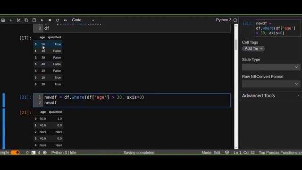Click the trusted notebook shield icon
Image resolution: width=302 pixels, height=170 pixels.
227,153
